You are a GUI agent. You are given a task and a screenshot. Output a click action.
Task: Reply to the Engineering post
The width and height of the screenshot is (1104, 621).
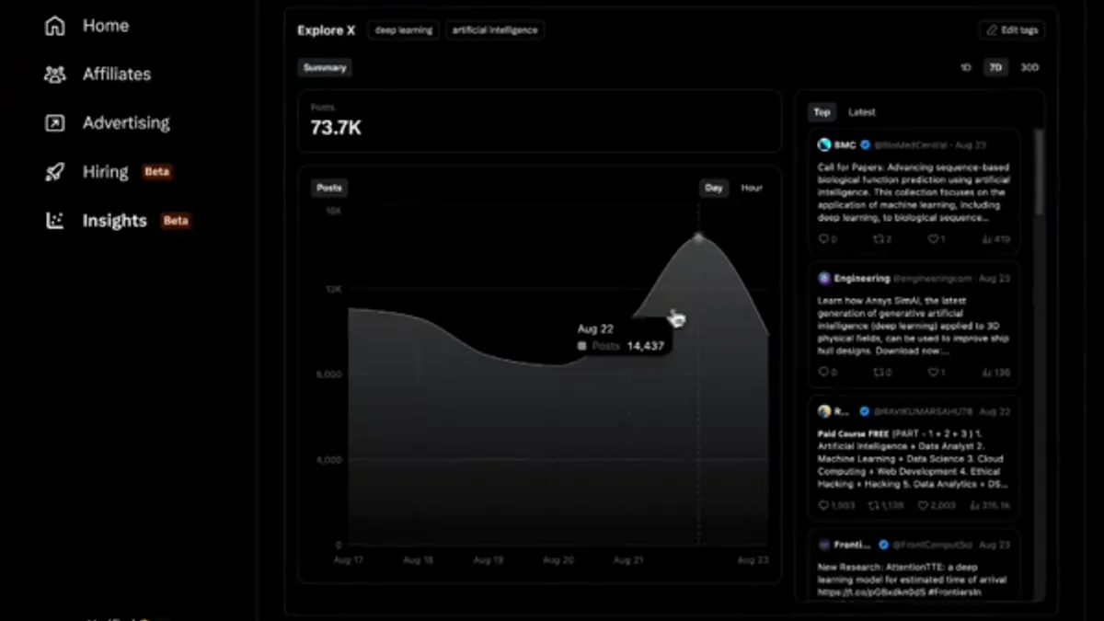point(827,373)
